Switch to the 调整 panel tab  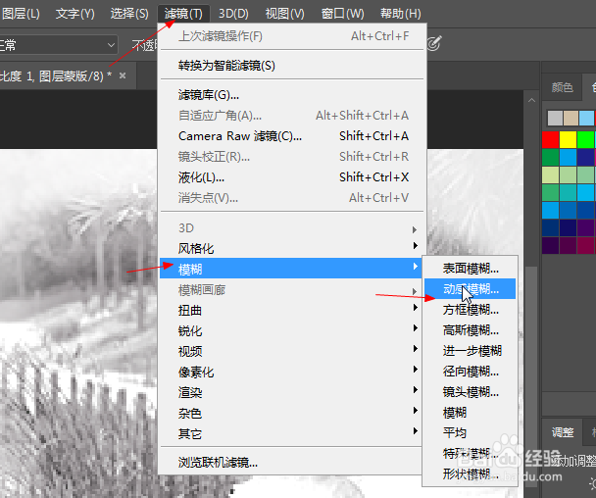click(563, 432)
